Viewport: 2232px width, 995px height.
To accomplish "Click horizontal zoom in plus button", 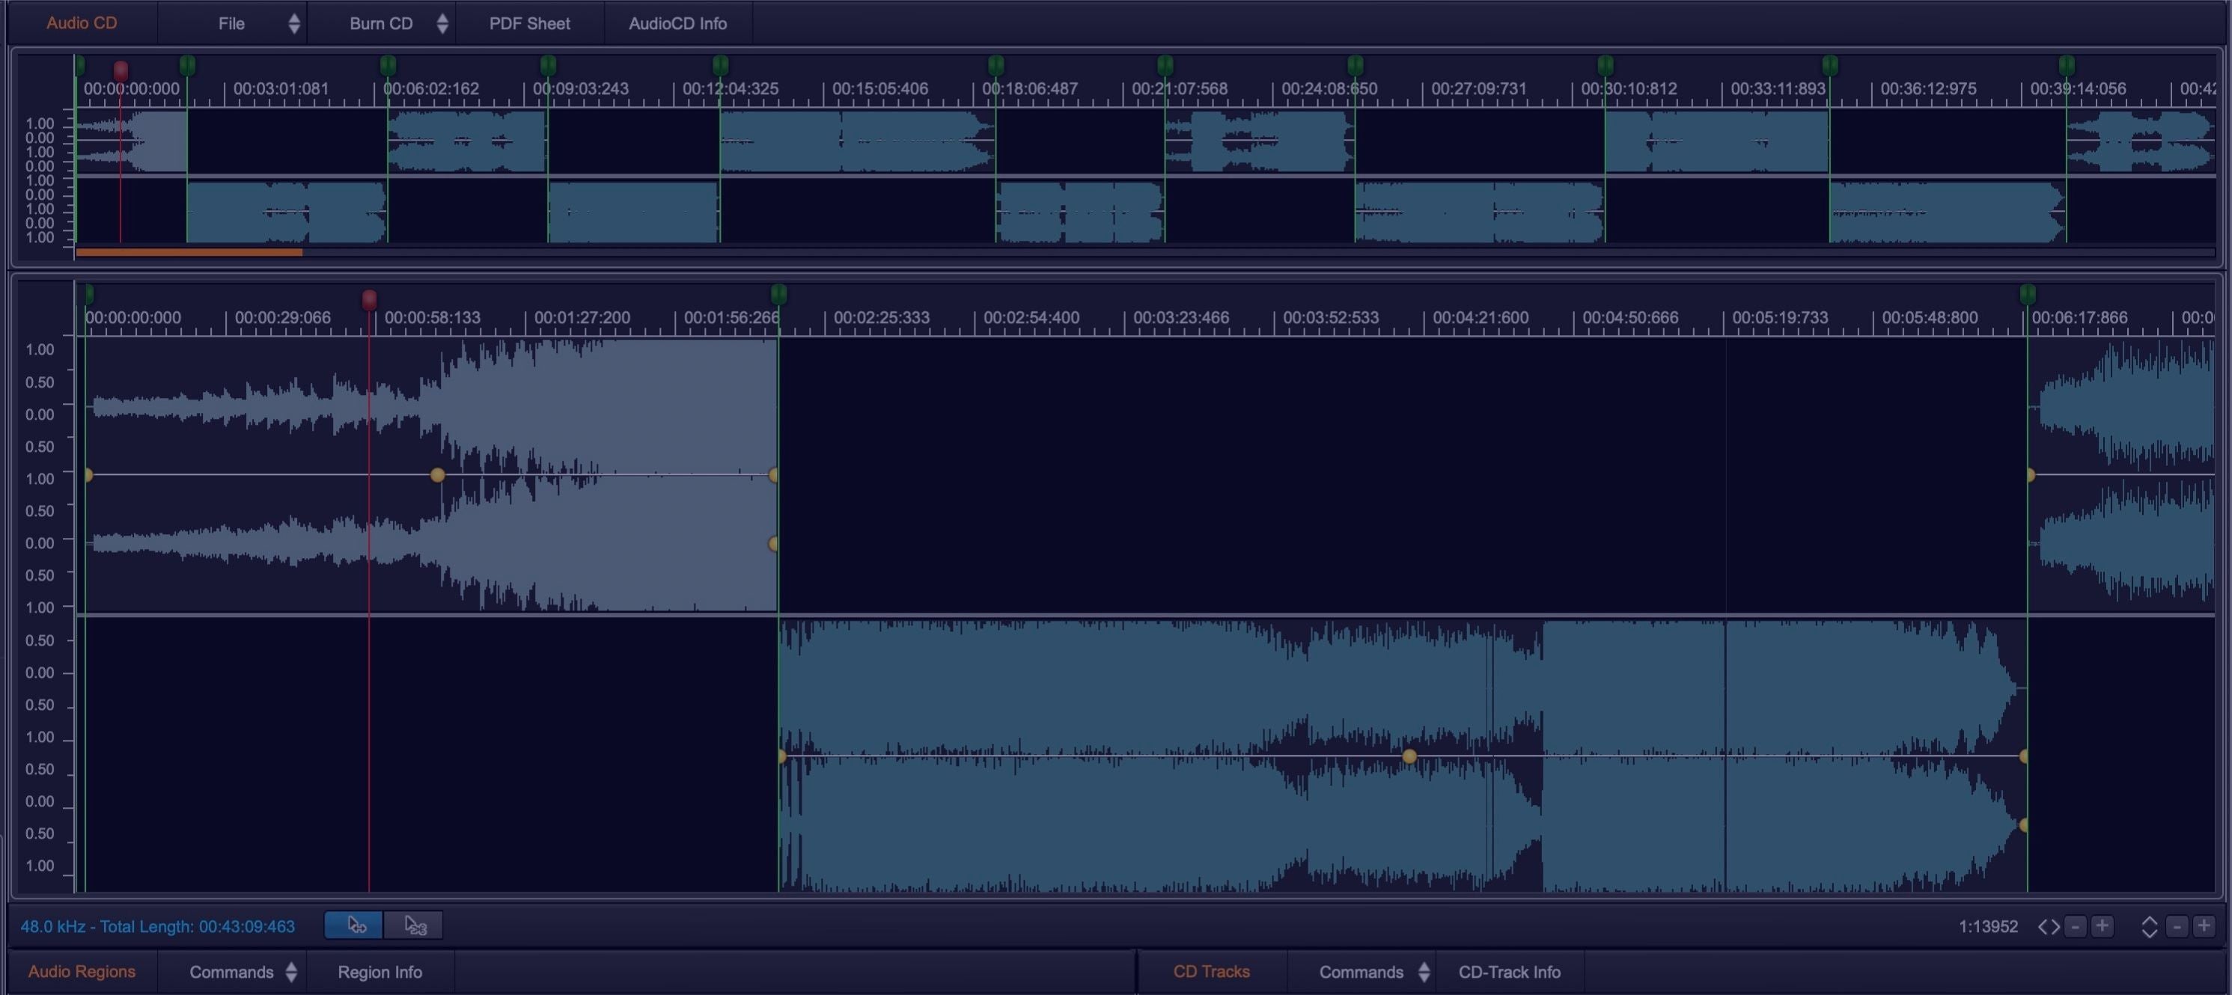I will tap(2102, 927).
